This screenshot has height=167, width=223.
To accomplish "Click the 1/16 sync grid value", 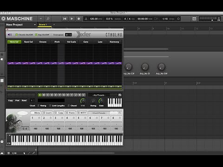I will click(165, 19).
